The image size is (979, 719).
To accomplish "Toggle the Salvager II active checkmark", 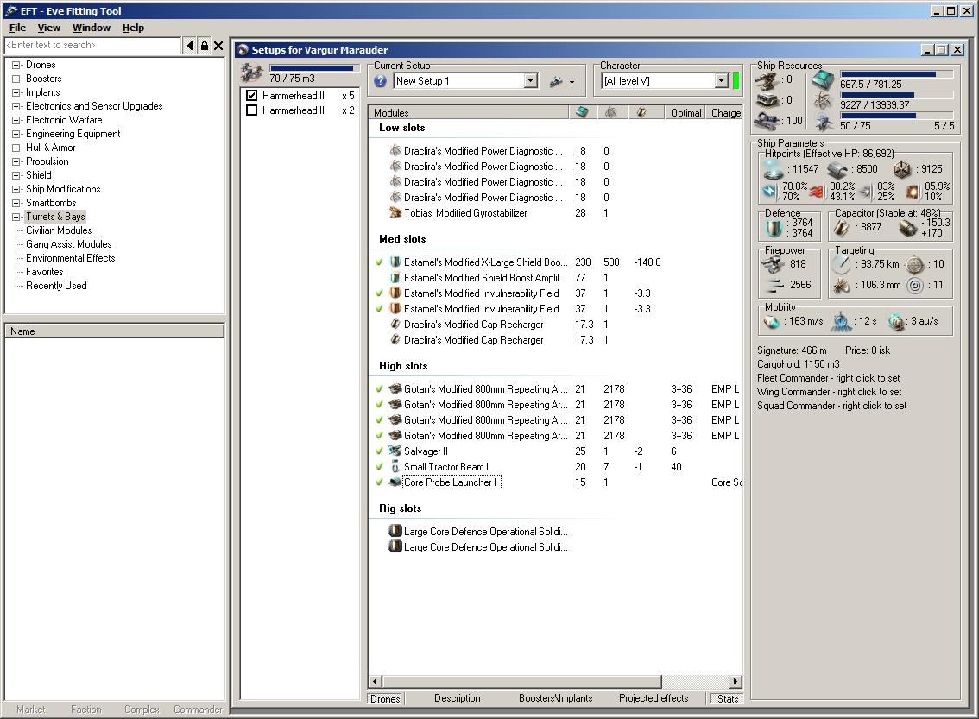I will pos(379,451).
